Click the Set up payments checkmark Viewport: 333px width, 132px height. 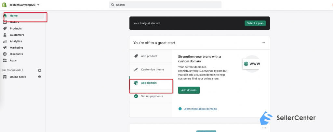(136, 96)
